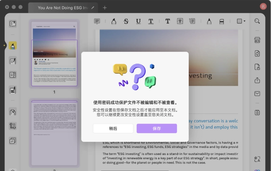Select page 2 thumbnail
The height and width of the screenshot is (171, 271).
[x=54, y=133]
